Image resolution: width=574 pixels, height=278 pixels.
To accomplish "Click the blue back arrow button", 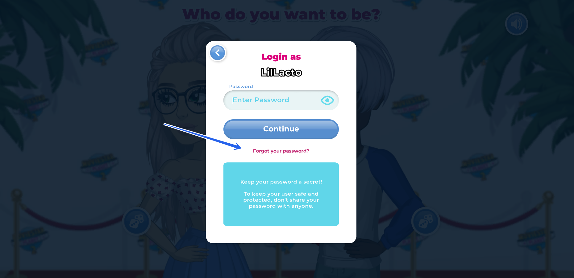I will (218, 53).
